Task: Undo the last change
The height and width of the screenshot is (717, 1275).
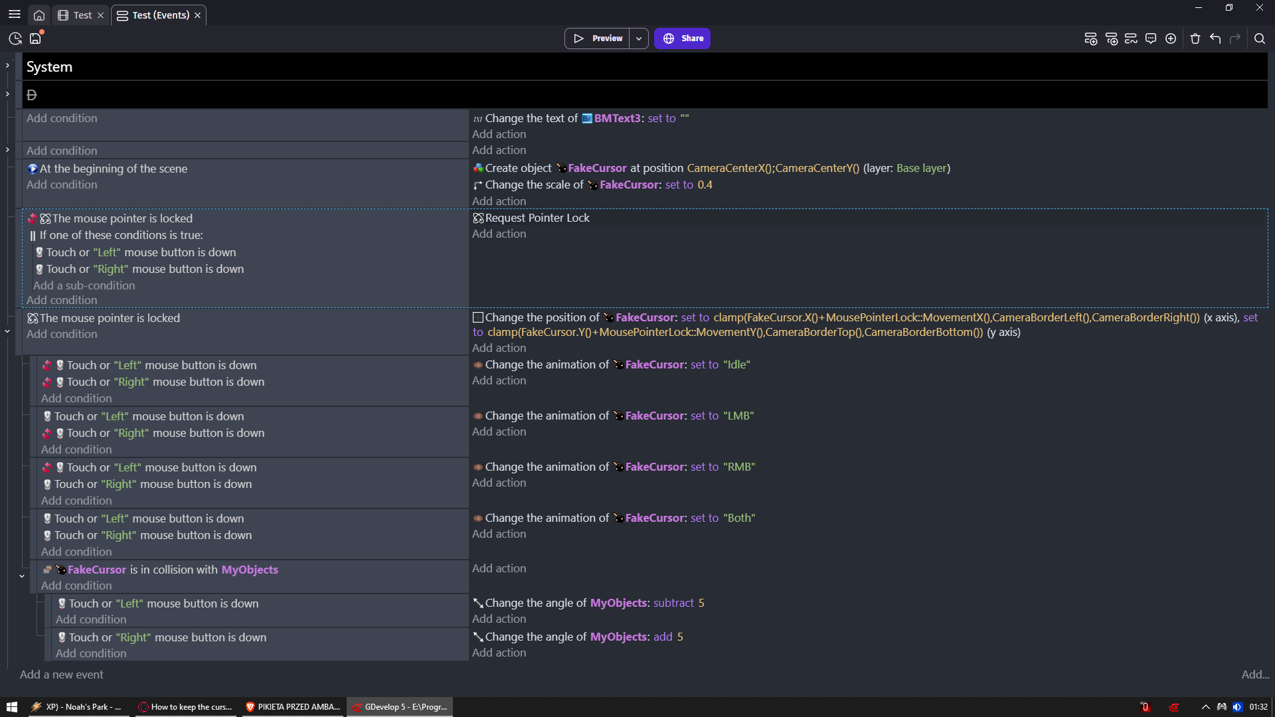Action: pyautogui.click(x=1215, y=39)
